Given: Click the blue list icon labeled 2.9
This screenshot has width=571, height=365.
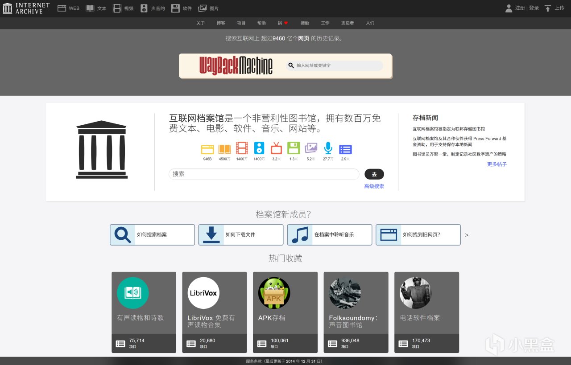Looking at the screenshot, I should pyautogui.click(x=345, y=149).
